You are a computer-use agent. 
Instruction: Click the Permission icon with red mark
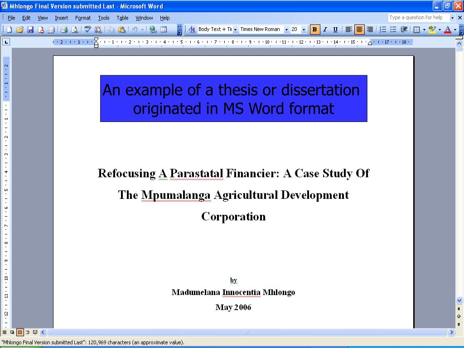pos(41,29)
